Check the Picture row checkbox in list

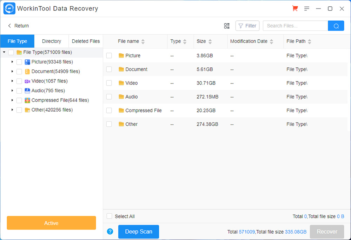pyautogui.click(x=109, y=55)
